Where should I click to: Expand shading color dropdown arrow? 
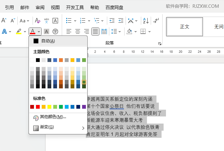(135, 31)
